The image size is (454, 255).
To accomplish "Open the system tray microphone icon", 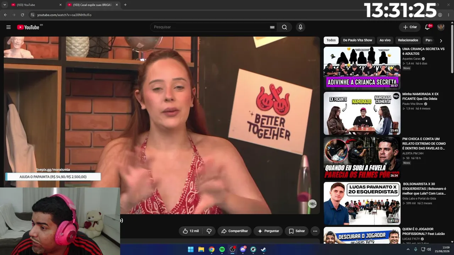I will [x=416, y=249].
